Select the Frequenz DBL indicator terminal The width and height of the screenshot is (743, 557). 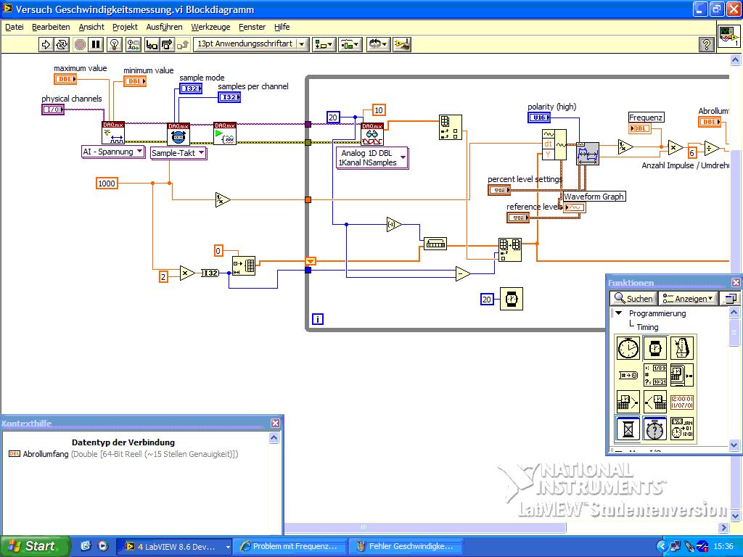point(640,128)
